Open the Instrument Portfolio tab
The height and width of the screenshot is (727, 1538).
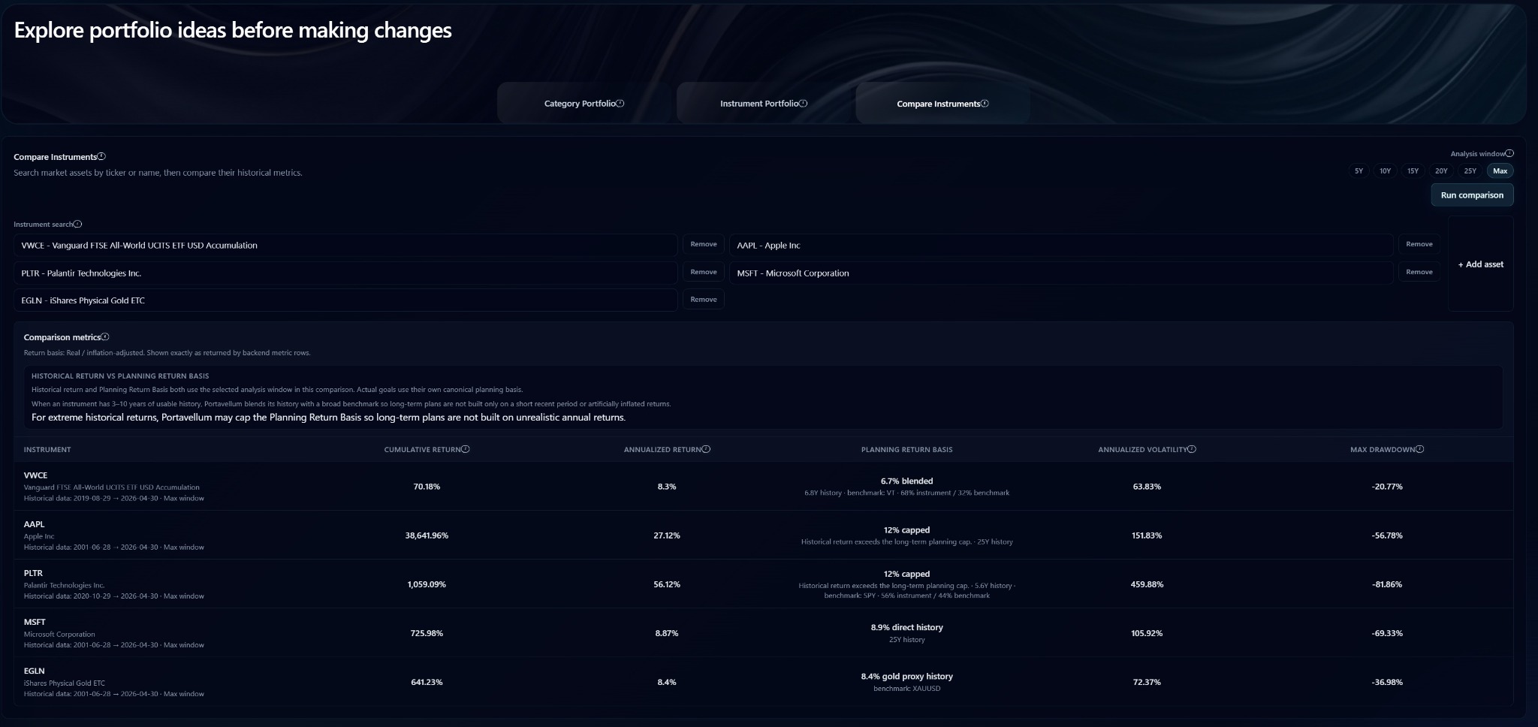tap(764, 103)
